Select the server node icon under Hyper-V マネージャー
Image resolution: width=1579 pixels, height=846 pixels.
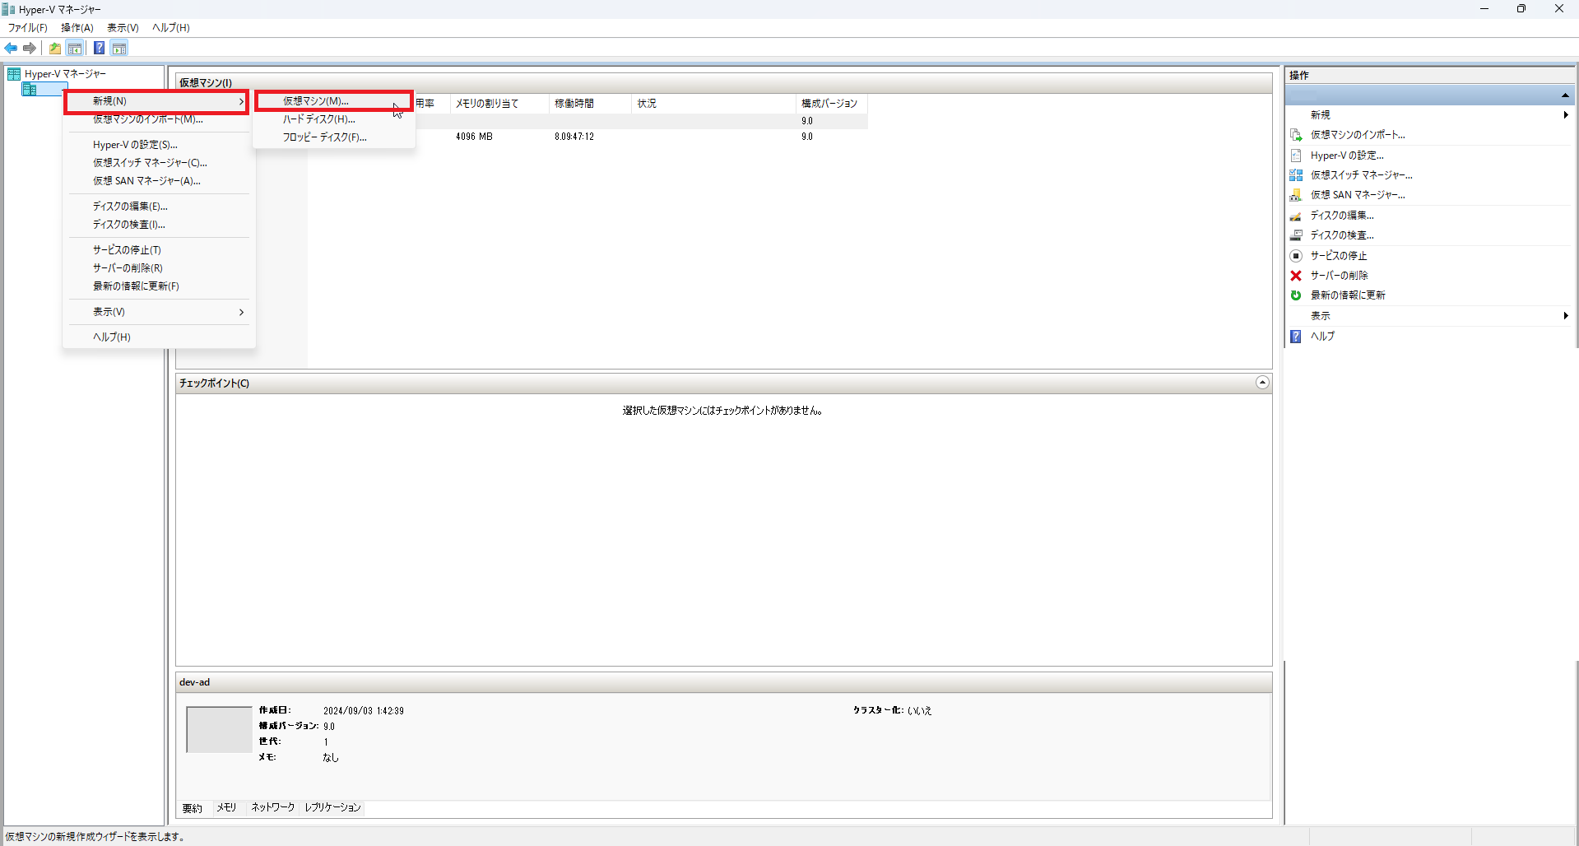tap(30, 89)
